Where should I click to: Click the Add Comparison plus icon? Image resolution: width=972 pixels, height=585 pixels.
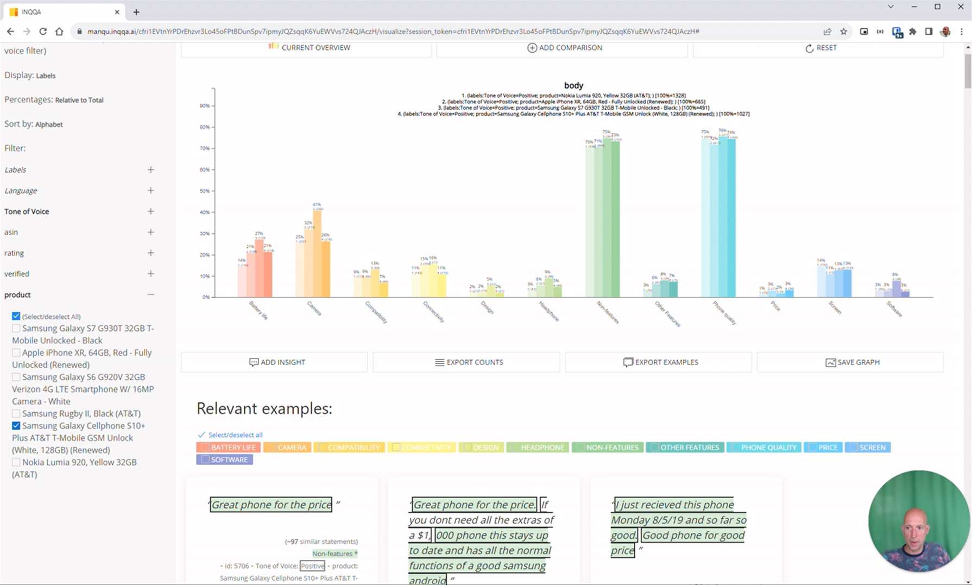pyautogui.click(x=532, y=48)
